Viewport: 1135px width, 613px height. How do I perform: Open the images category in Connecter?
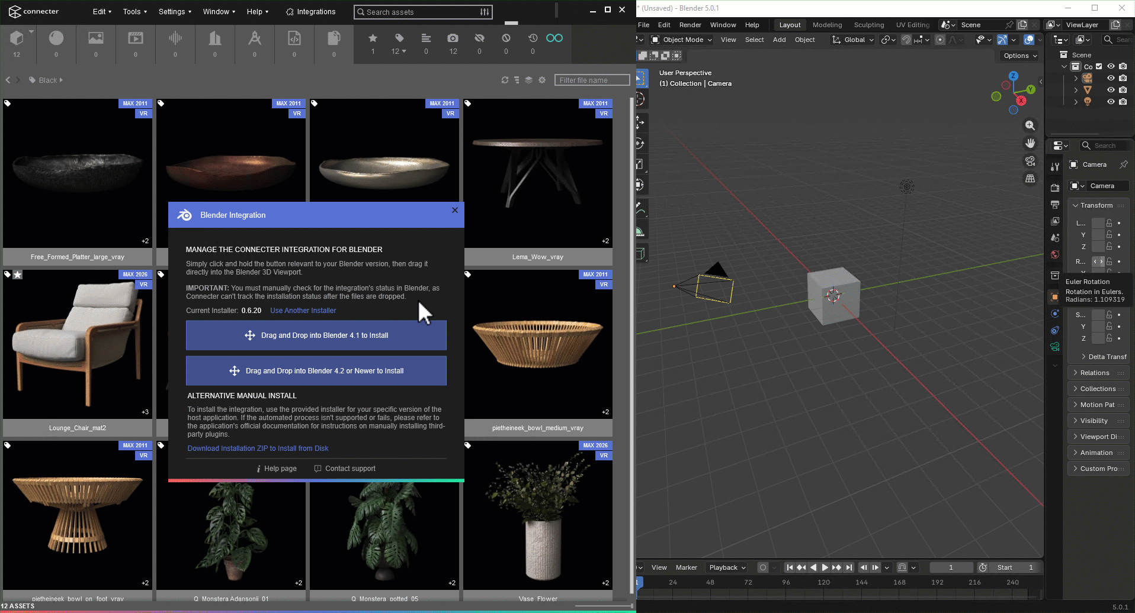click(x=96, y=38)
